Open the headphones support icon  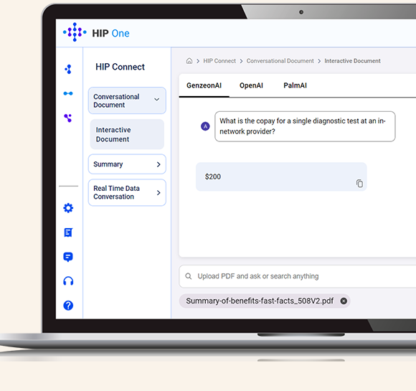coord(68,281)
